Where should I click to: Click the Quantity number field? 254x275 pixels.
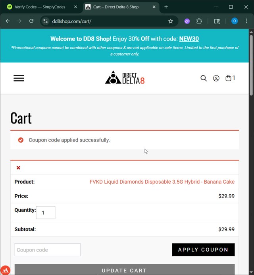point(46,213)
